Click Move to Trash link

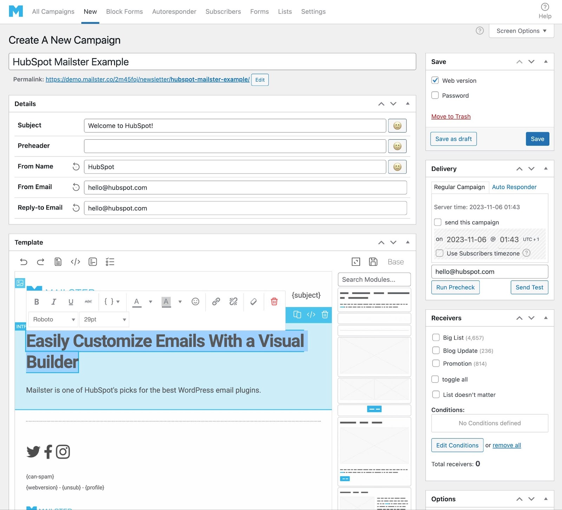pos(451,116)
